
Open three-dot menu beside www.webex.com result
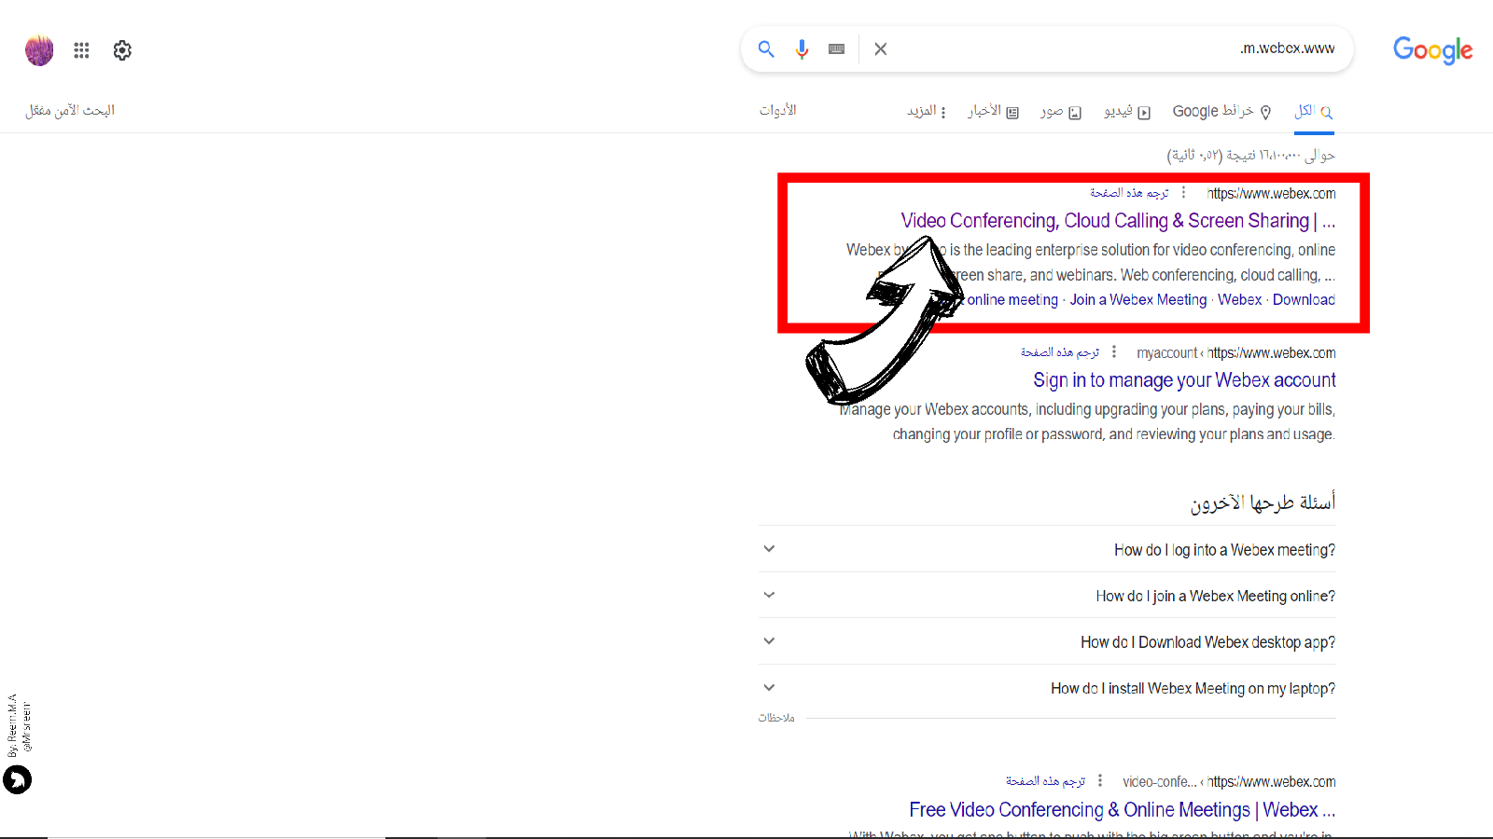click(x=1183, y=193)
